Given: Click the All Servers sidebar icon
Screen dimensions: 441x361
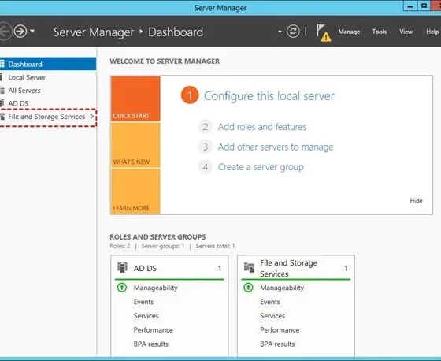Looking at the screenshot, I should tap(2, 91).
